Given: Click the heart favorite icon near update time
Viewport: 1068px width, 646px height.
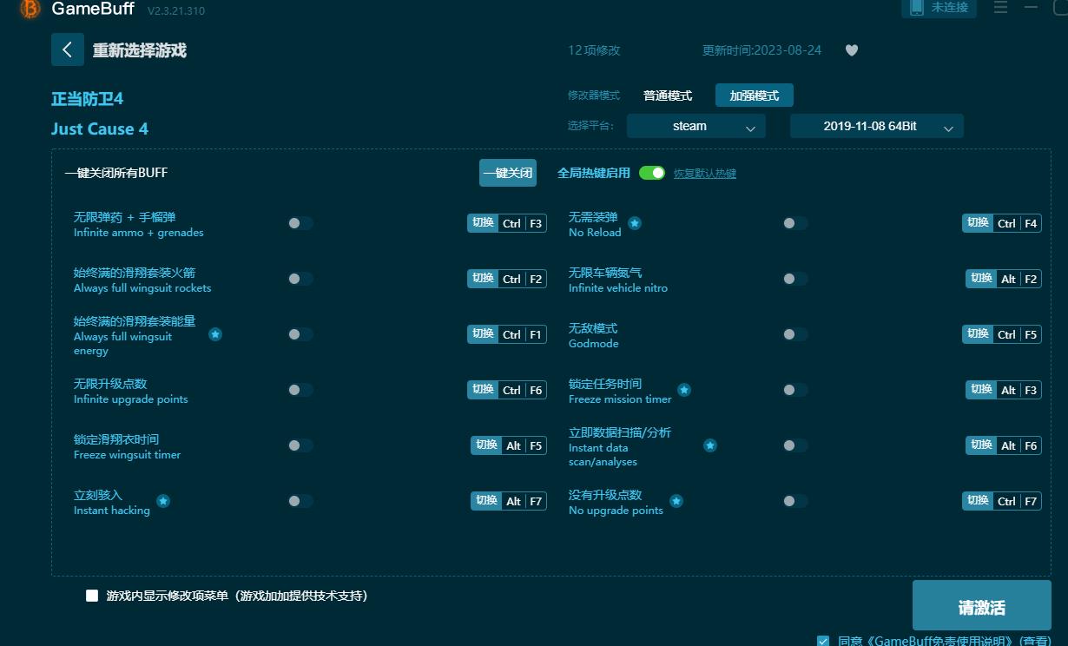Looking at the screenshot, I should [x=851, y=50].
